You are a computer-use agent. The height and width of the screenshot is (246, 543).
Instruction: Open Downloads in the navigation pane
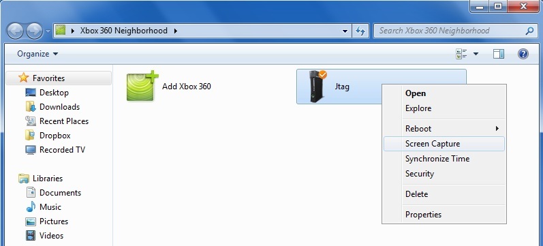[x=59, y=107]
